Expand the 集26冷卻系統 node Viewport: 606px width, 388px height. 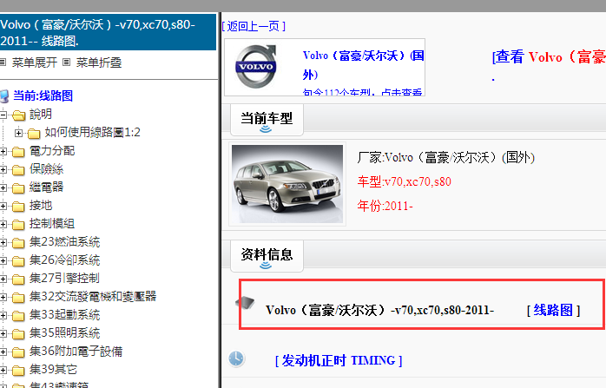coord(3,260)
